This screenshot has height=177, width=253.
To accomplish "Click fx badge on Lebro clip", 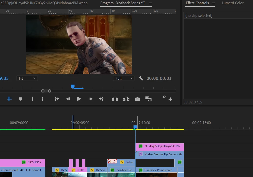I will [122, 162].
